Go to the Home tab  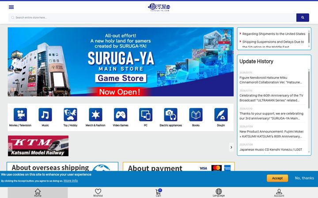pyautogui.click(x=38, y=193)
